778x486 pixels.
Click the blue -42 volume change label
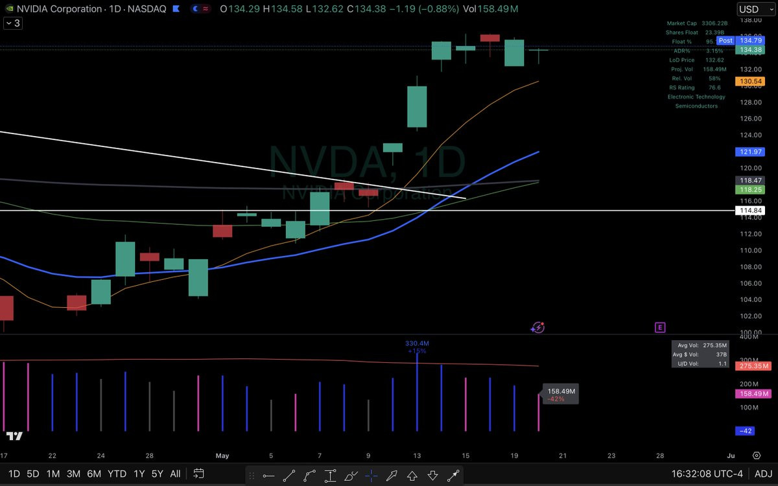click(x=744, y=431)
